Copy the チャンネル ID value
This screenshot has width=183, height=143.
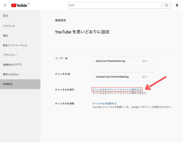click(145, 77)
